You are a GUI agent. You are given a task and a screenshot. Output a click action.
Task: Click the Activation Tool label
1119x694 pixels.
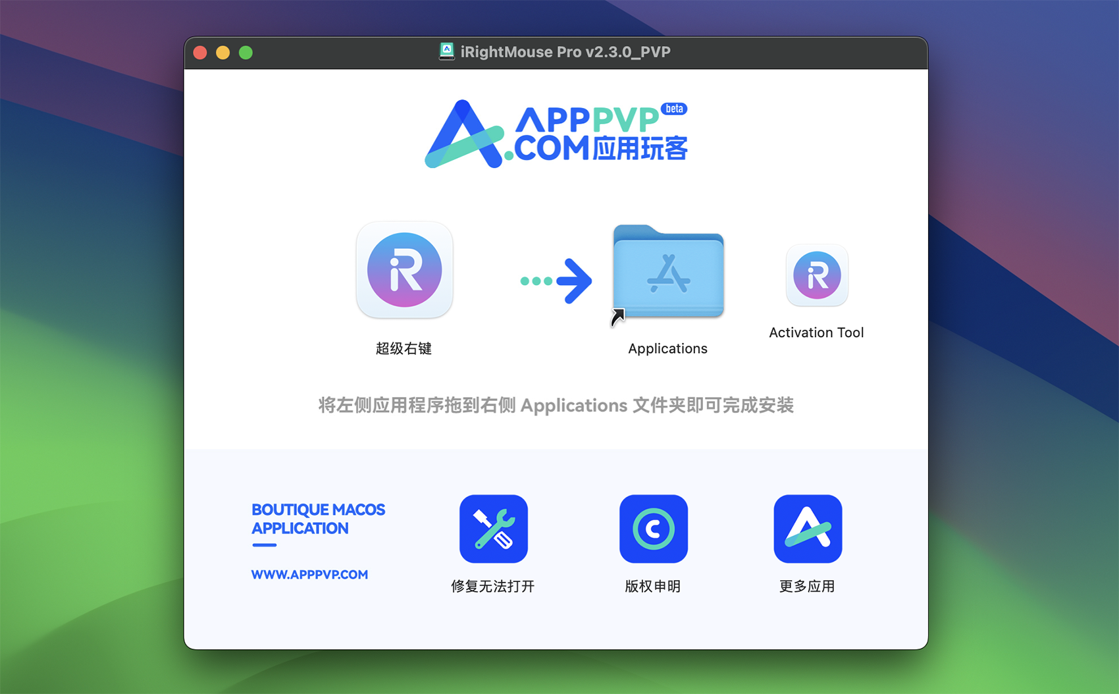(816, 333)
